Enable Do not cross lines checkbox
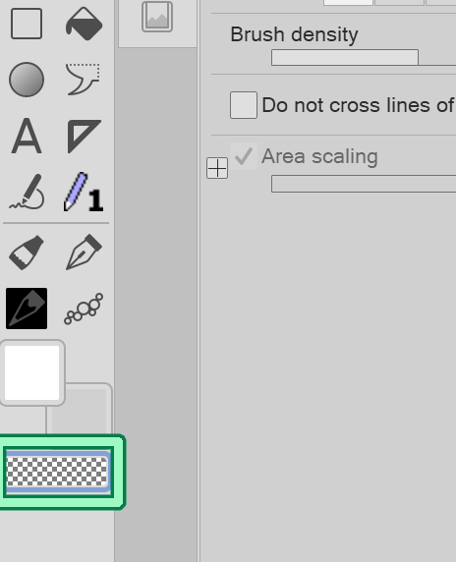The width and height of the screenshot is (456, 562). coord(244,105)
